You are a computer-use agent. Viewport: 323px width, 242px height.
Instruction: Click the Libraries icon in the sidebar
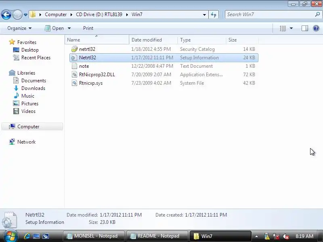[12, 73]
